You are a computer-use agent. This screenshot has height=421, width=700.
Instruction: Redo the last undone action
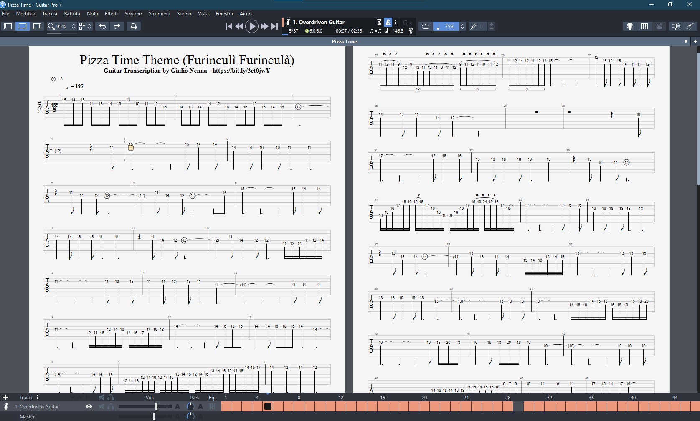click(117, 26)
